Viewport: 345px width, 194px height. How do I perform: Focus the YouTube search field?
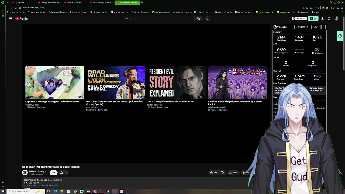click(x=158, y=18)
